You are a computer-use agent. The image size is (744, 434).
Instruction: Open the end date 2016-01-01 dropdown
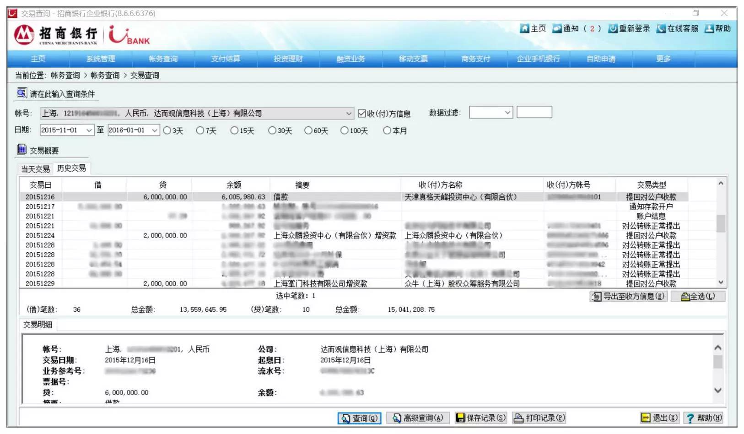(155, 130)
